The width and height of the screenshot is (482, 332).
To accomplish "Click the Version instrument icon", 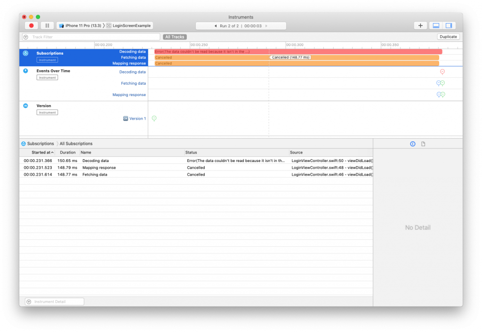I will [26, 106].
